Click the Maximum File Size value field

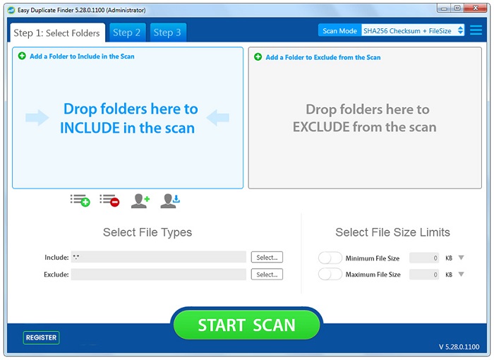pos(424,275)
